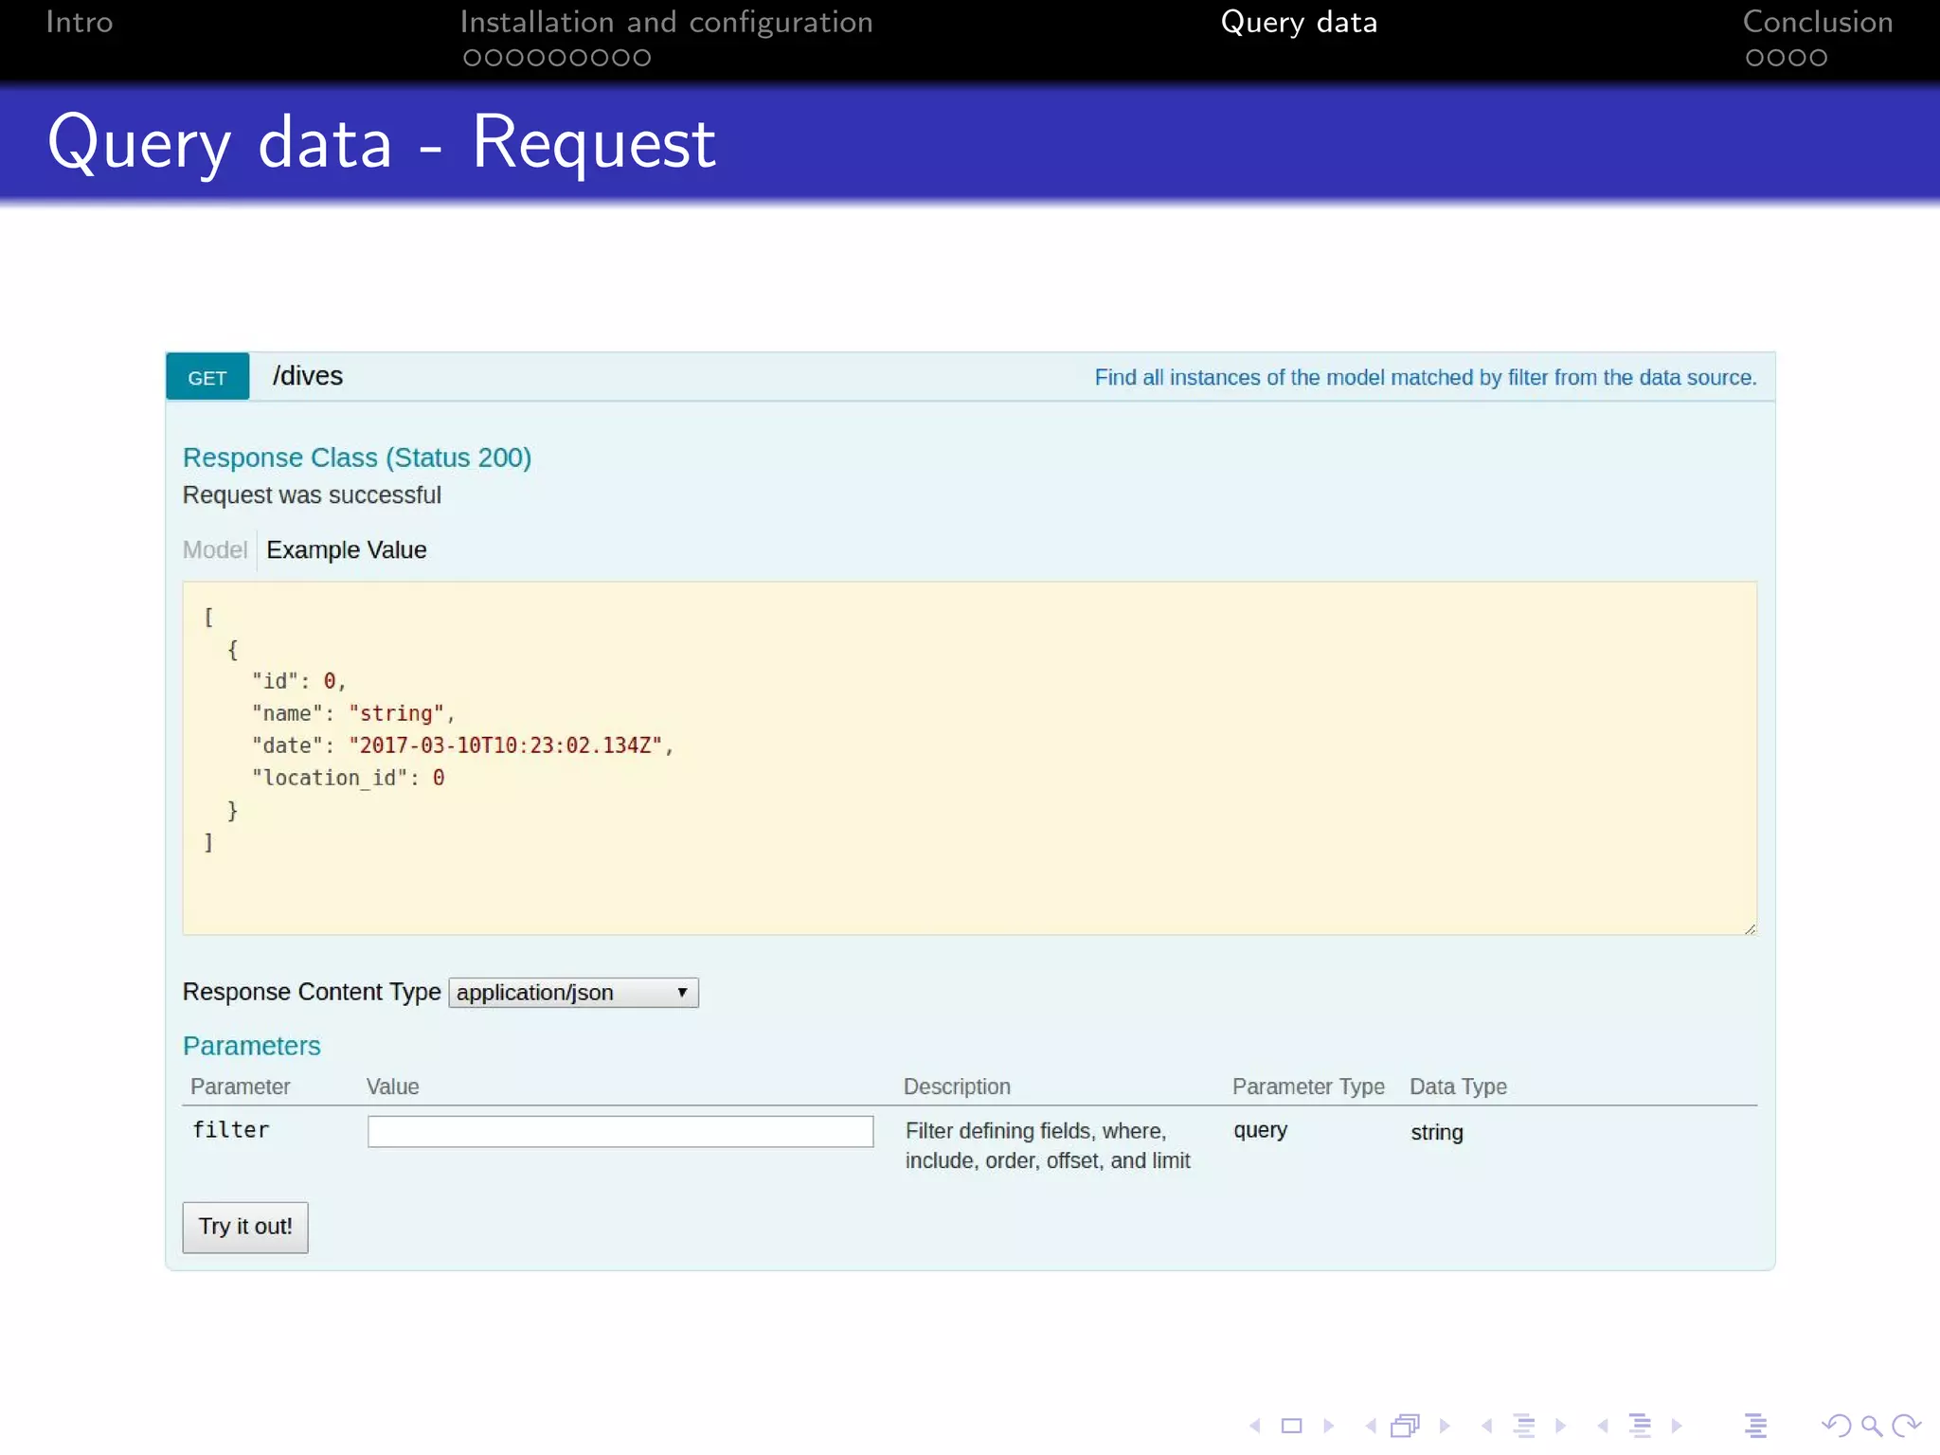The image size is (1940, 1455).
Task: Click the Response Content Type label
Action: click(312, 992)
